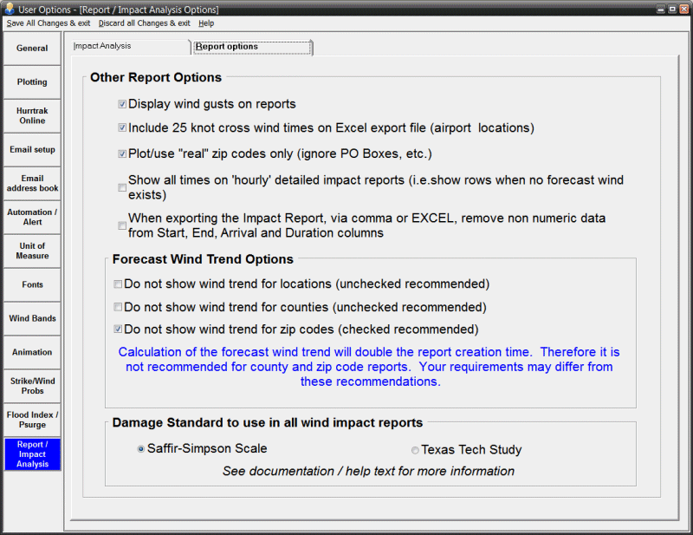Viewport: 693px width, 535px height.
Task: Select Report / Impact Analysis section
Action: (x=32, y=454)
